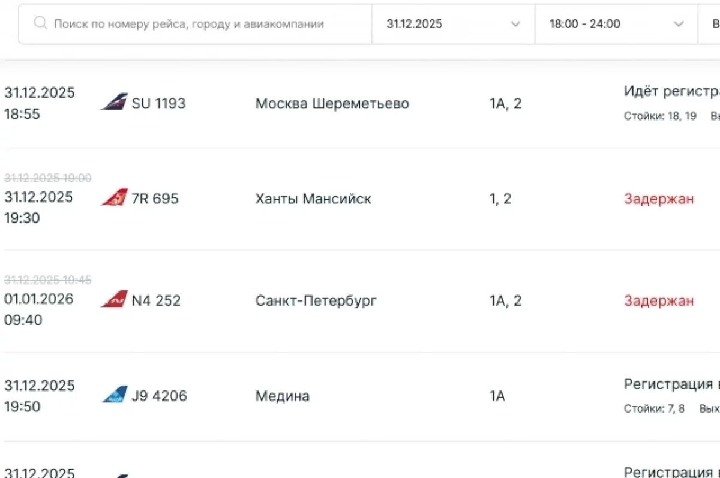Open flight SU 1193 details
The image size is (720, 478).
(158, 103)
